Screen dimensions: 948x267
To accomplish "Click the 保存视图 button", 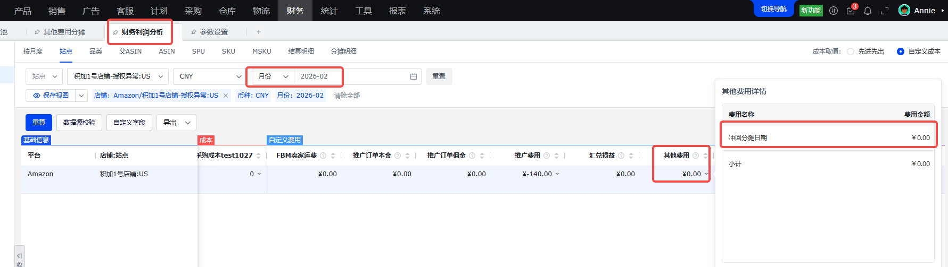I will [x=51, y=96].
